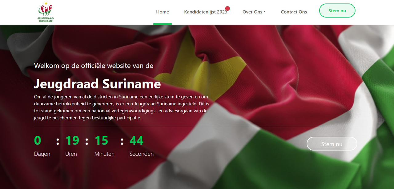
Task: Click the Over Ons dropdown caret
Action: [x=265, y=12]
